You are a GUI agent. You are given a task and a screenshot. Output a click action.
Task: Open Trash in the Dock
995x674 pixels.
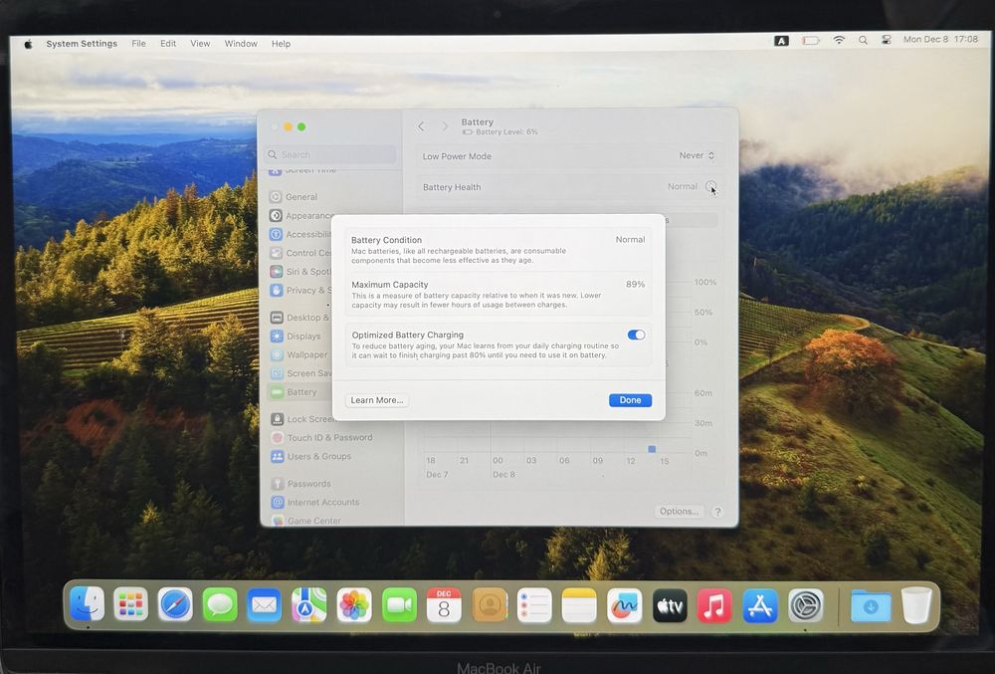(x=916, y=605)
